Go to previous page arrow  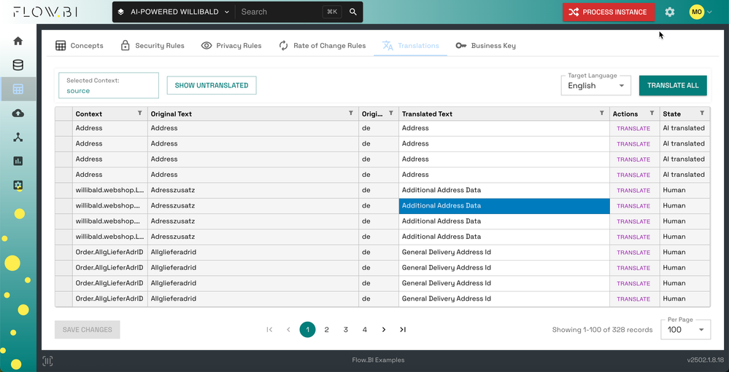point(288,329)
